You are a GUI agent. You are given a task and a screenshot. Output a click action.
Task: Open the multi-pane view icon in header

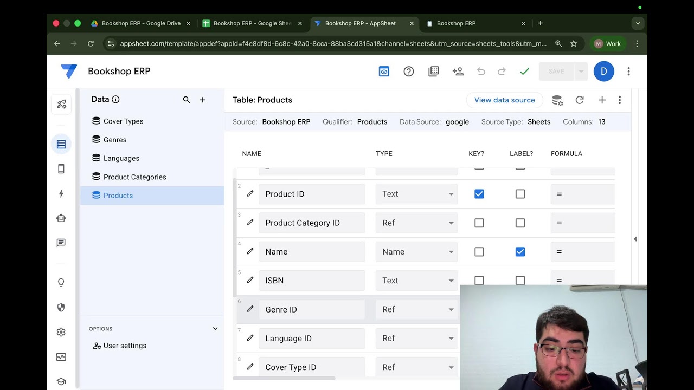pyautogui.click(x=434, y=71)
